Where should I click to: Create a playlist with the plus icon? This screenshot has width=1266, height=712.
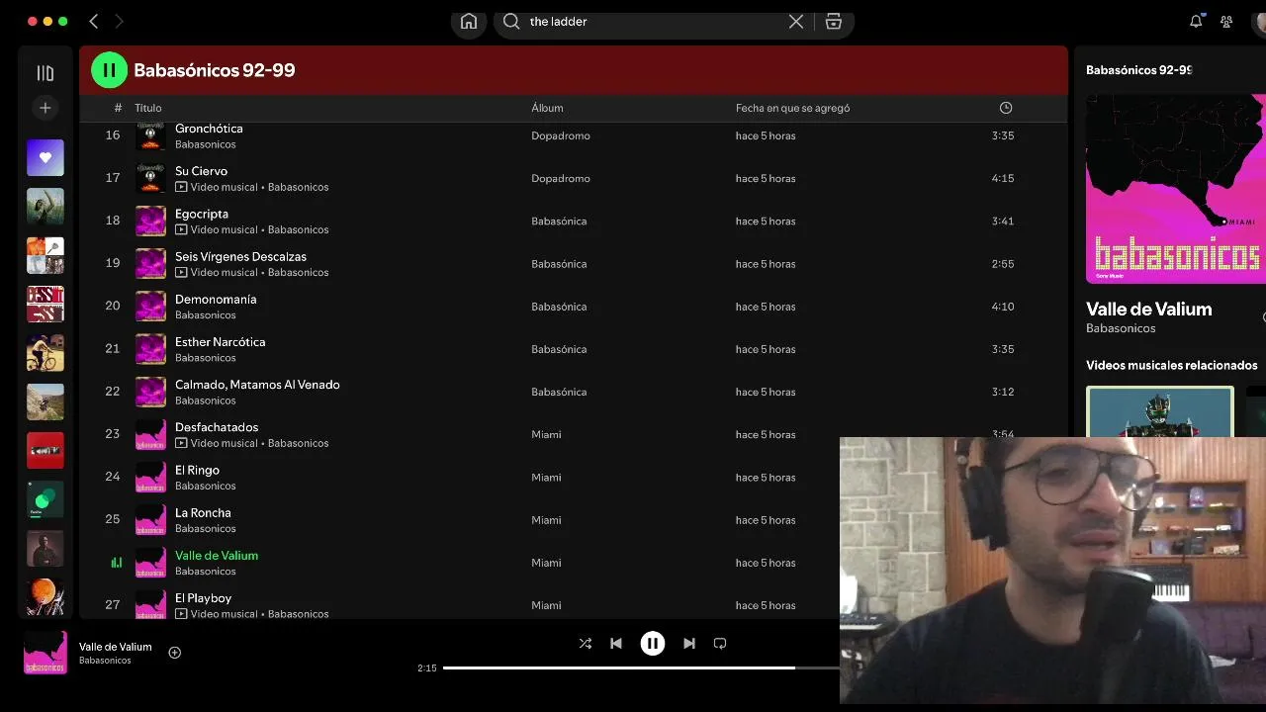pyautogui.click(x=45, y=108)
